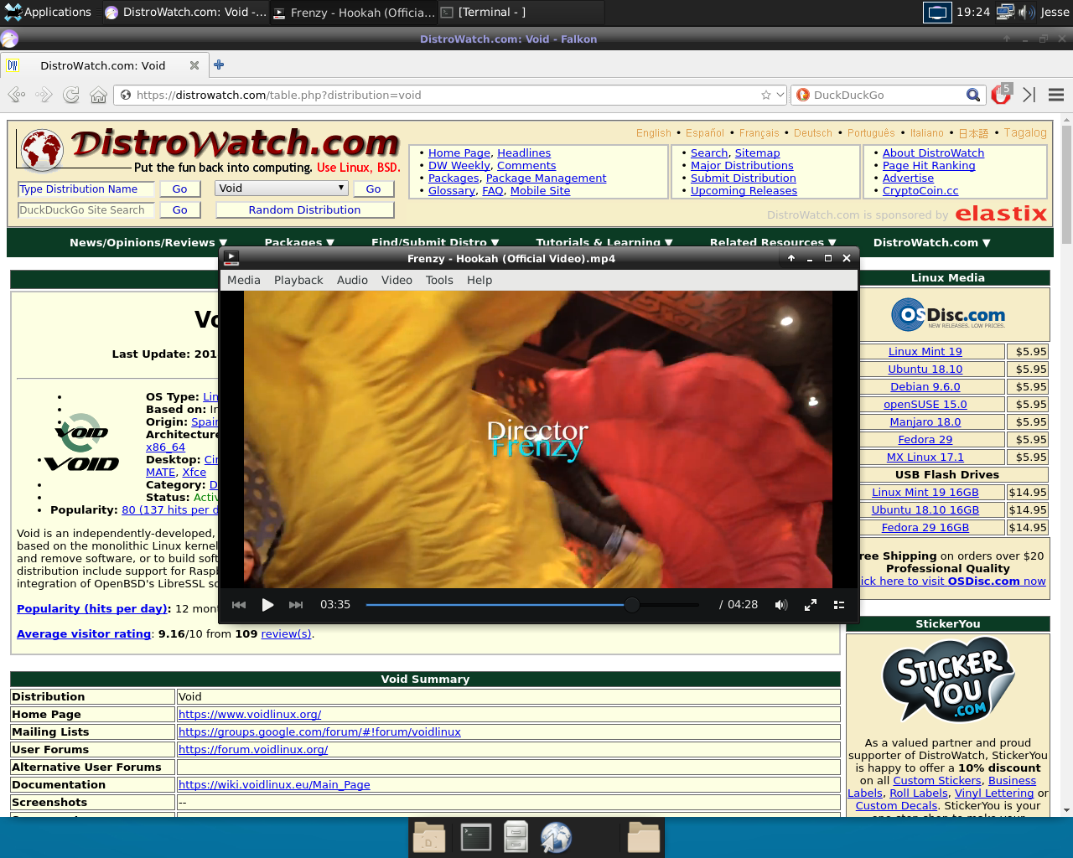Skip to next media in player

[x=296, y=605]
